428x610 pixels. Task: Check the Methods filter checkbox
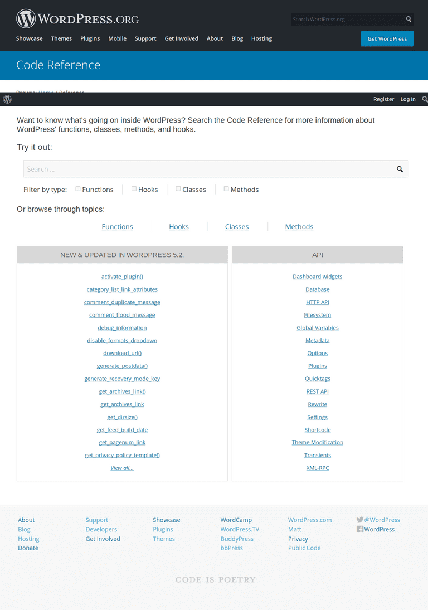coord(226,188)
